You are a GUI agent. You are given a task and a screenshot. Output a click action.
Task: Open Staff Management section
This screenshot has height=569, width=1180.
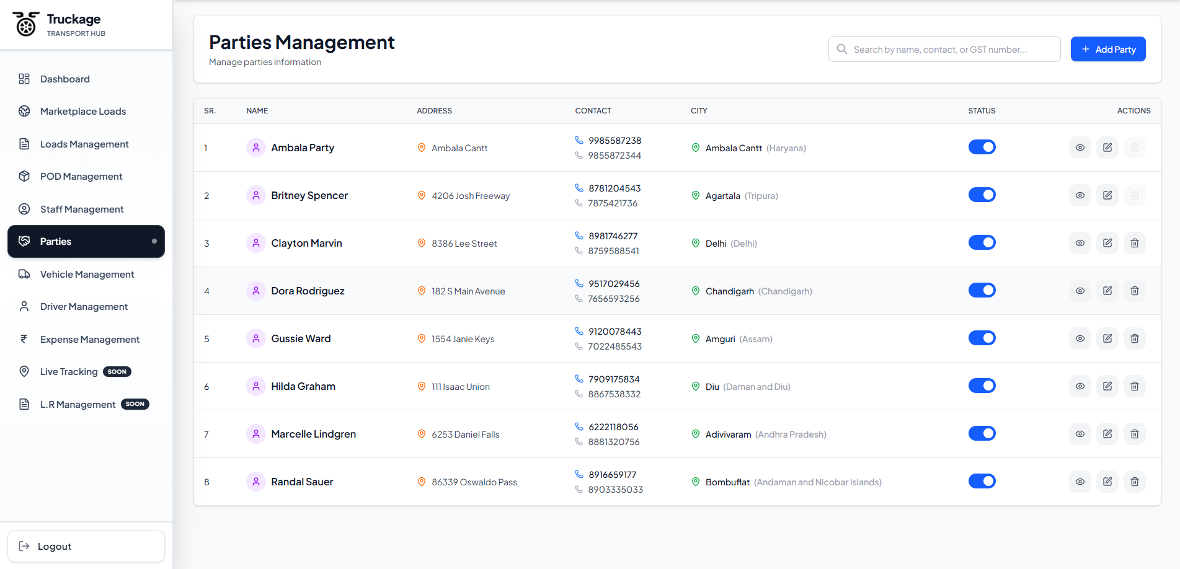click(86, 209)
